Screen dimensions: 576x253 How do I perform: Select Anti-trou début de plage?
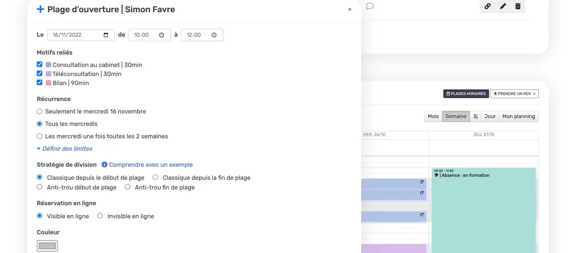pyautogui.click(x=40, y=187)
